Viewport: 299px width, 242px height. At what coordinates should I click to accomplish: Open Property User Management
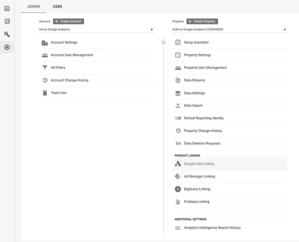[230, 68]
